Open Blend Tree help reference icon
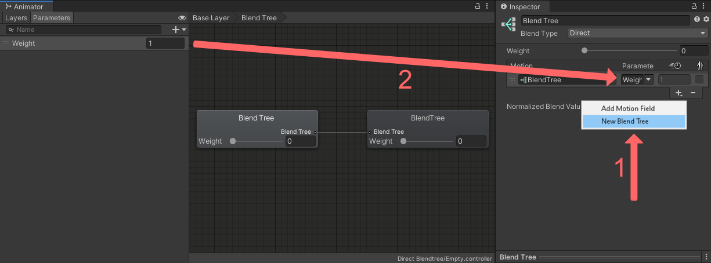This screenshot has width=711, height=263. [x=697, y=20]
